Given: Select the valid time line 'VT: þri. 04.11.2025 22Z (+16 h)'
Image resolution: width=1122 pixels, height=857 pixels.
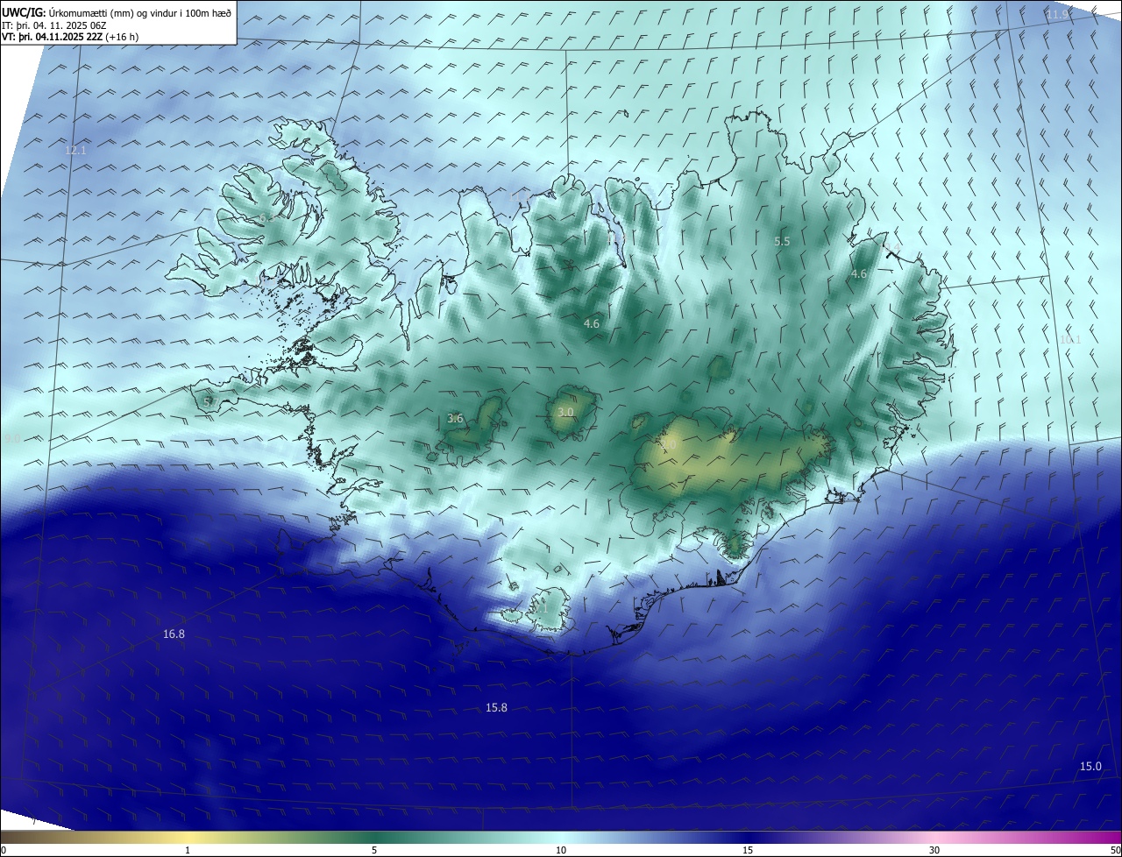Looking at the screenshot, I should click(x=70, y=37).
